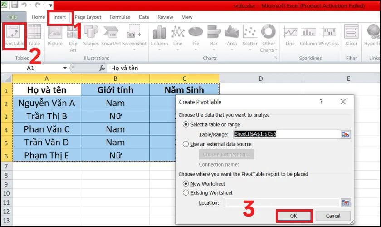Select cell 'Phạm Thị E'
The image size is (381, 227).
47,155
